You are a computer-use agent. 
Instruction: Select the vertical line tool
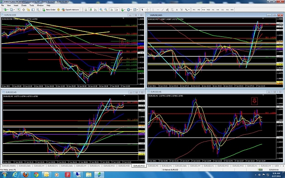coord(153,10)
